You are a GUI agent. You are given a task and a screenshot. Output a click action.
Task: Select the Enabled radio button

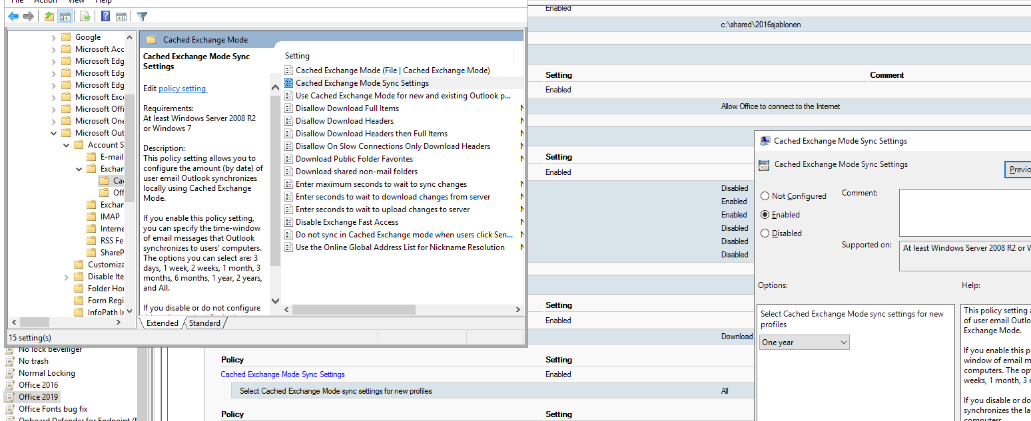pyautogui.click(x=765, y=215)
